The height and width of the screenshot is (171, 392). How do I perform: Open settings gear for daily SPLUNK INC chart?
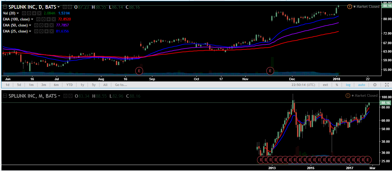pyautogui.click(x=70, y=7)
